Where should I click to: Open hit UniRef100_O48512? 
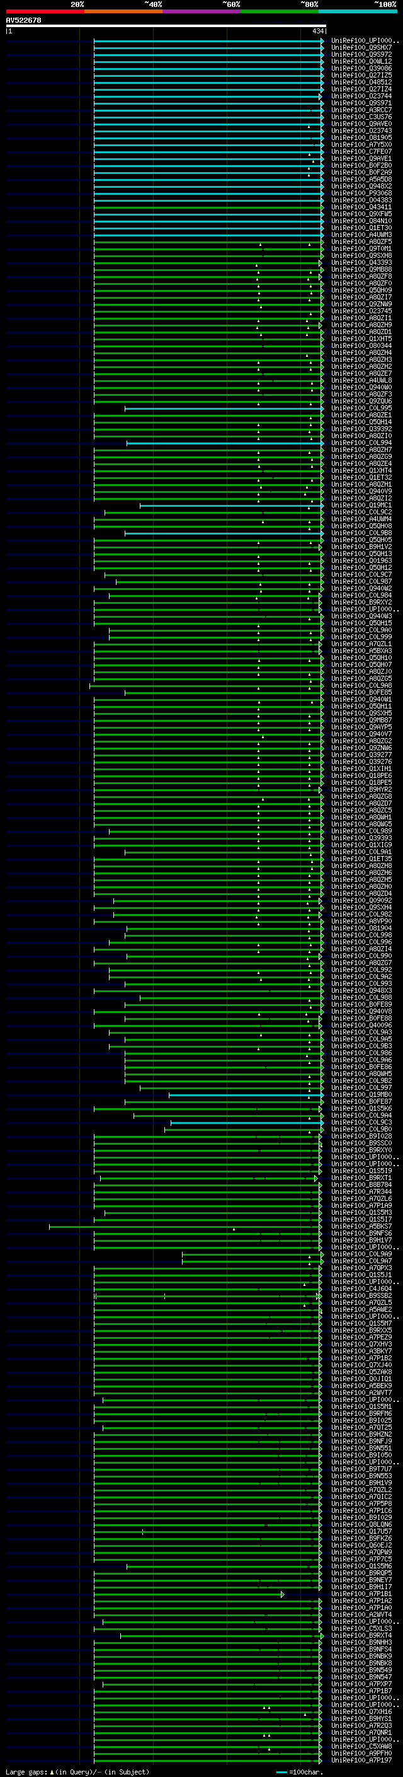361,82
